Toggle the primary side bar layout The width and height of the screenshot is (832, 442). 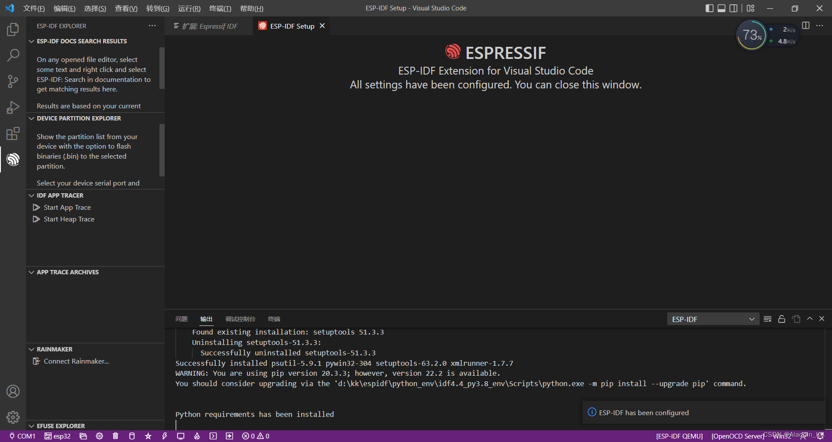pyautogui.click(x=709, y=8)
